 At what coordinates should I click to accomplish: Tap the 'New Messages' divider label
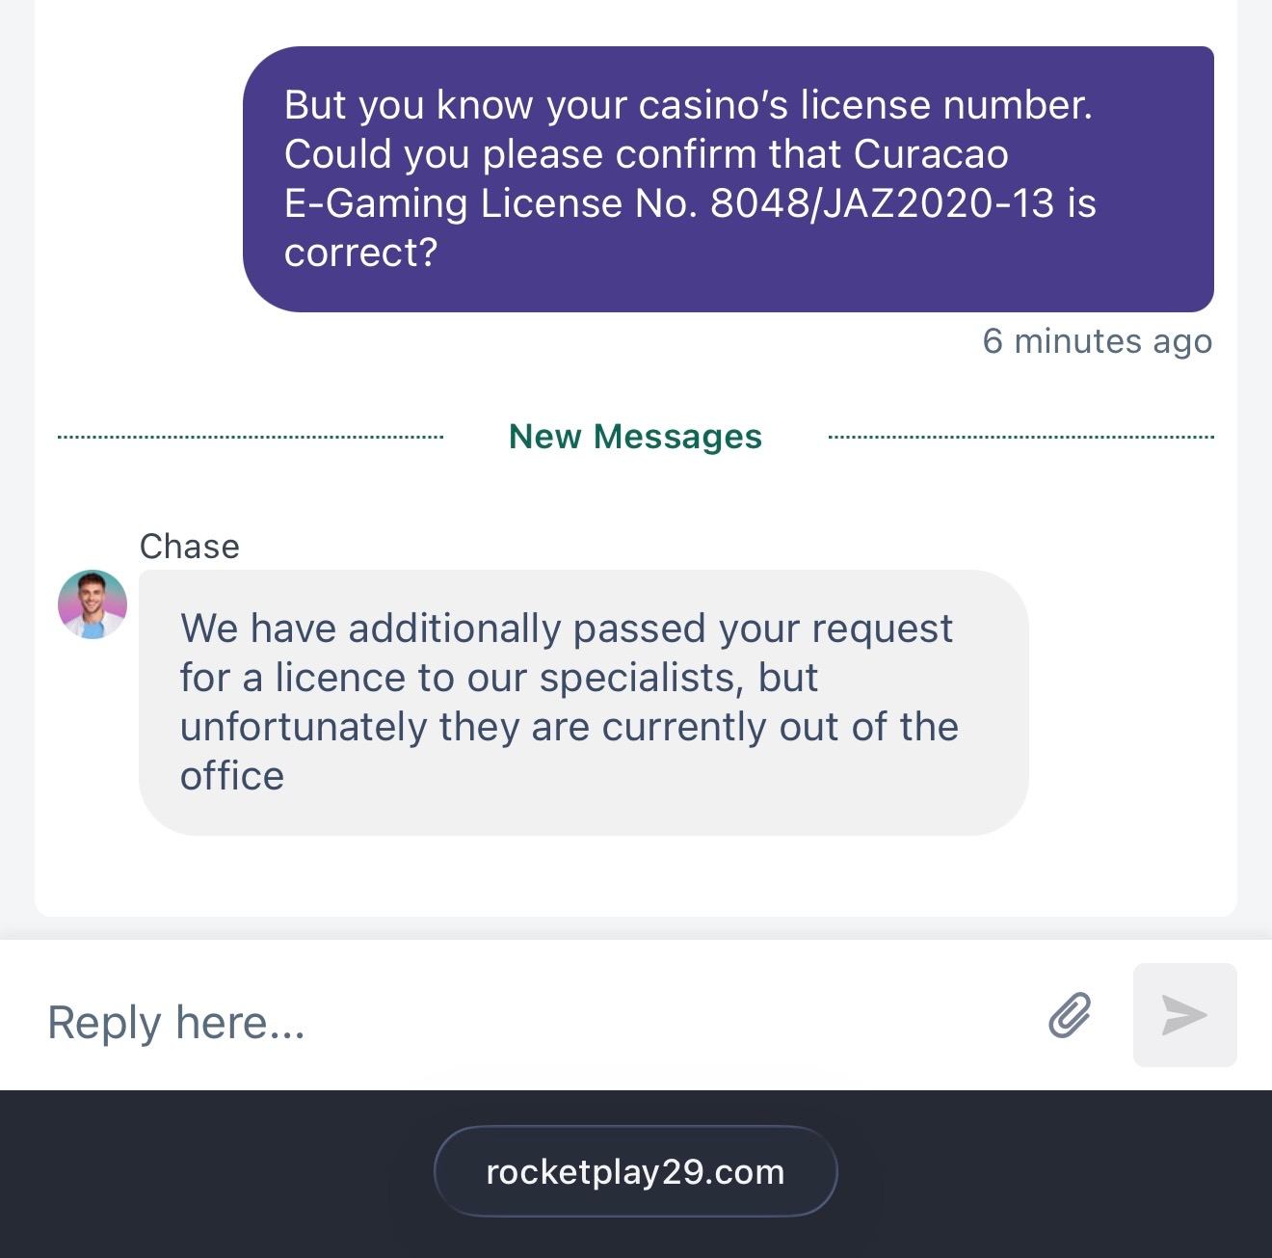[635, 437]
